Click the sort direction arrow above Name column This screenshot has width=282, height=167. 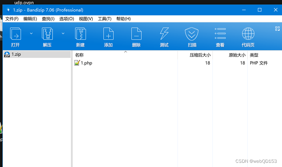126,52
